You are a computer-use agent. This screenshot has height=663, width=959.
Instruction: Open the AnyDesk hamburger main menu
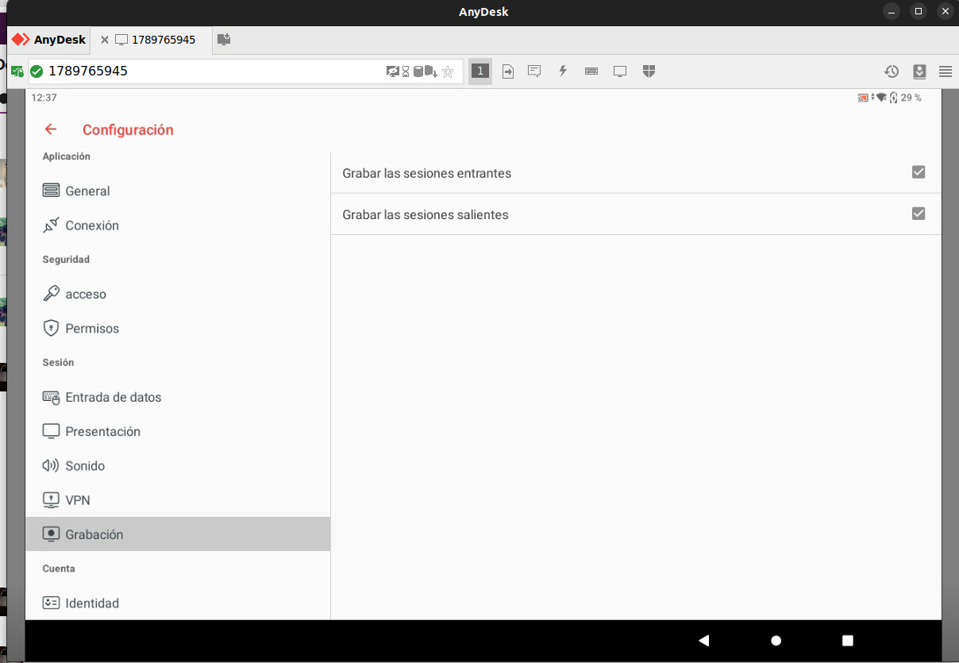click(946, 71)
